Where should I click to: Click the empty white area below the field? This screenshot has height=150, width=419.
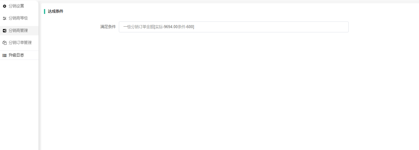(230, 91)
